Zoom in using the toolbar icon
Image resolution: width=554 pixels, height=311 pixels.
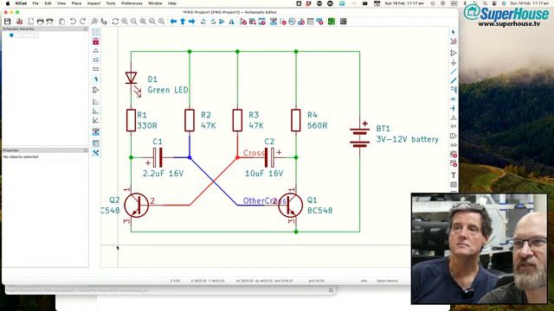tap(125, 22)
